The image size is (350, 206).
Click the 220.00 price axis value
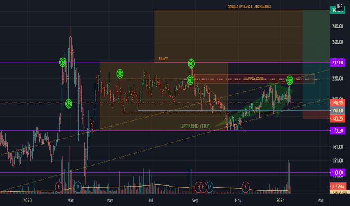338,78
